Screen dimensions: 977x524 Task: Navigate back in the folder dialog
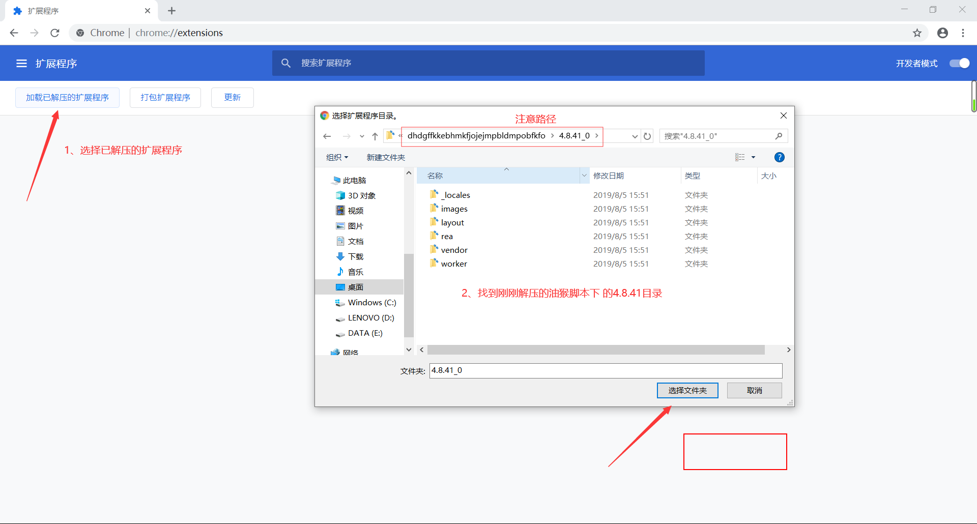(327, 136)
